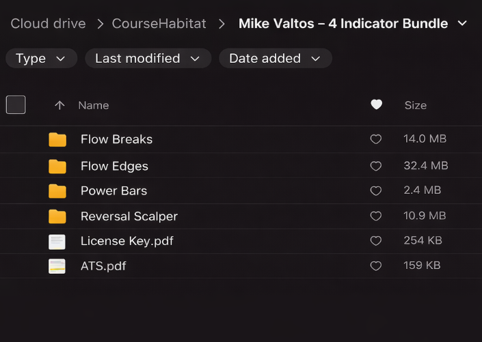This screenshot has width=482, height=342.
Task: Navigate to CourseHabitat breadcrumb
Action: [159, 24]
